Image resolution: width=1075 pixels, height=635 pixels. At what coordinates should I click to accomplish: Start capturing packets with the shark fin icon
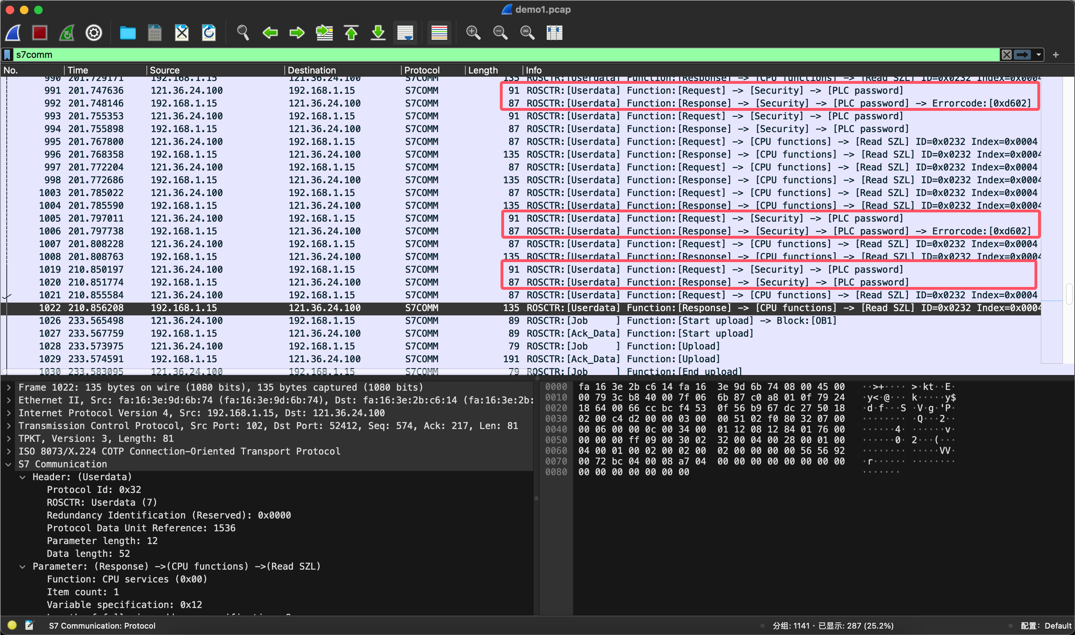(x=13, y=33)
